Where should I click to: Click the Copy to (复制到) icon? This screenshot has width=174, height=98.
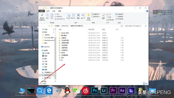click(73, 16)
